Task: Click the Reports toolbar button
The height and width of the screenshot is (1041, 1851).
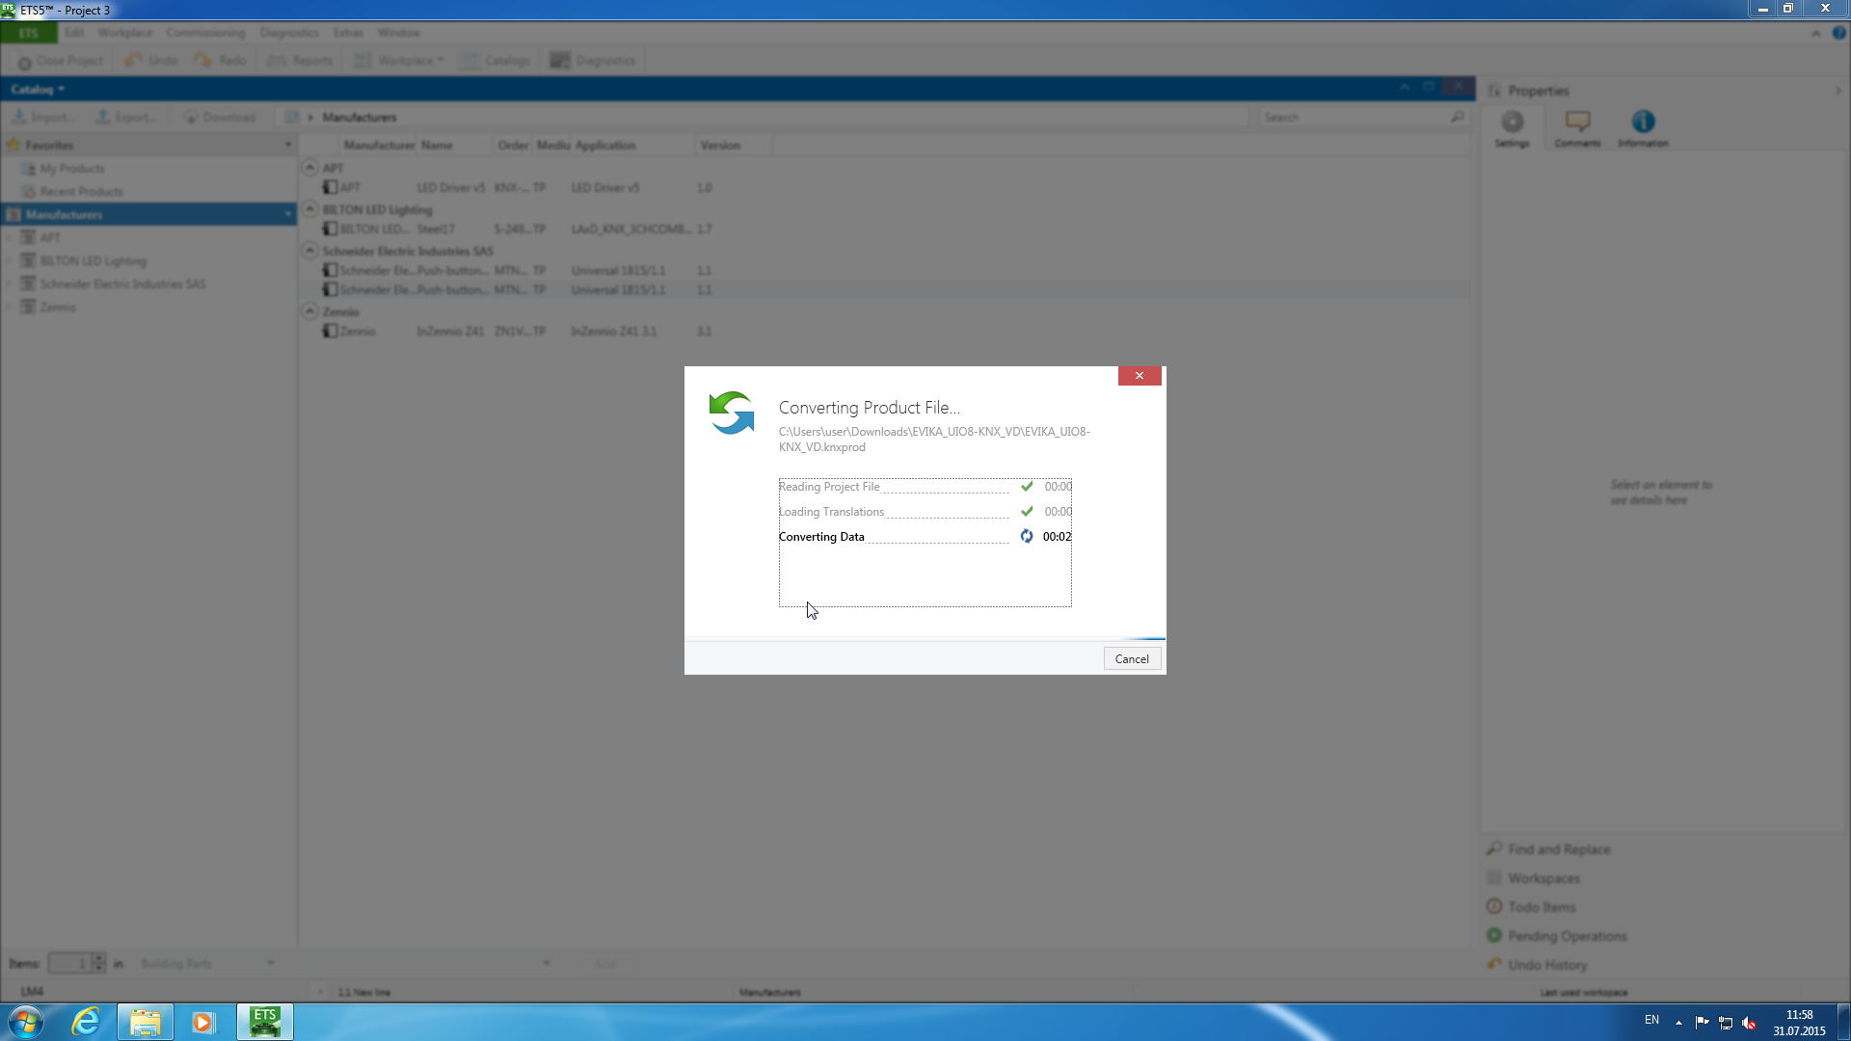Action: coord(300,61)
